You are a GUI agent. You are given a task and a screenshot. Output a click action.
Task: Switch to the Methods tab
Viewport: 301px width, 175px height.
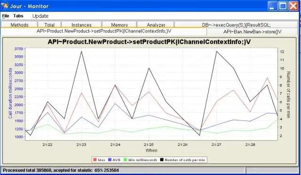[x=19, y=25]
